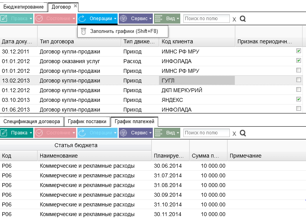
Task: Uncheck periodicity box for ЯНДЕКС row
Action: click(298, 99)
